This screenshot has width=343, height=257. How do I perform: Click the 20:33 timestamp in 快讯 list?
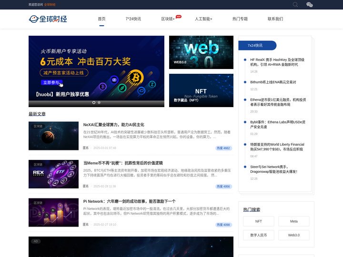pos(254,111)
